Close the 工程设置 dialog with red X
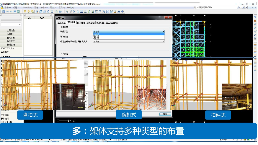The width and height of the screenshot is (258, 145). (x=168, y=17)
